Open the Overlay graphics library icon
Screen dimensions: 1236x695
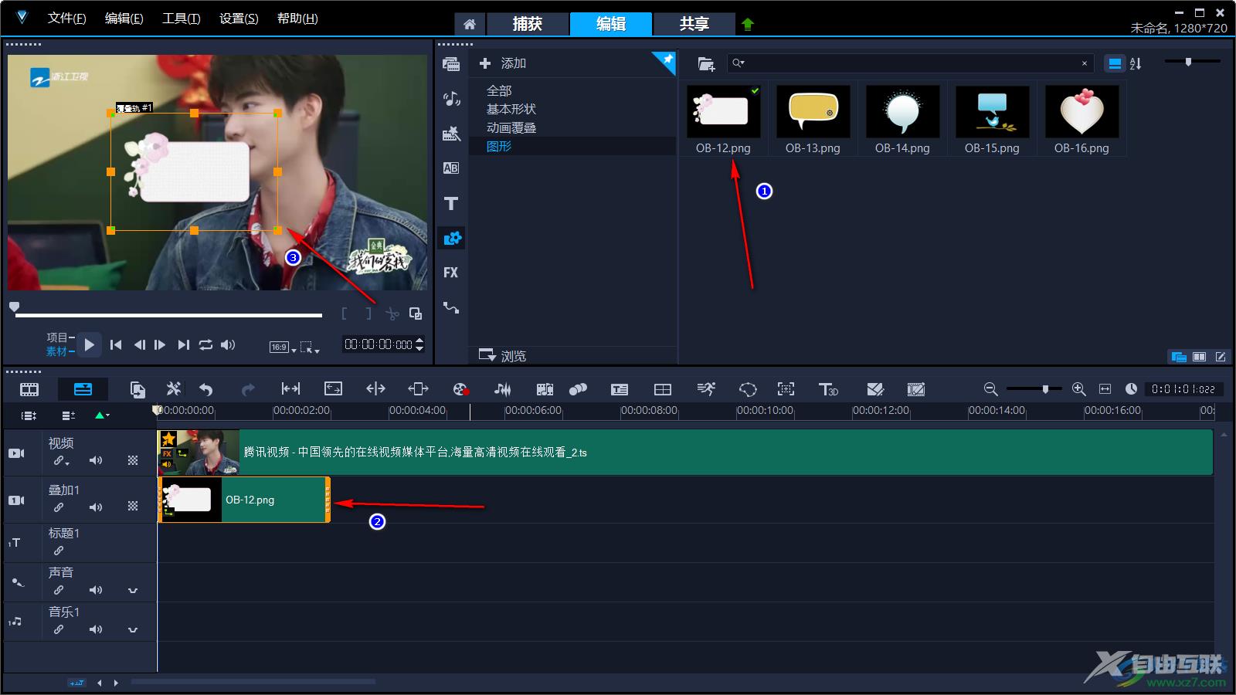452,238
